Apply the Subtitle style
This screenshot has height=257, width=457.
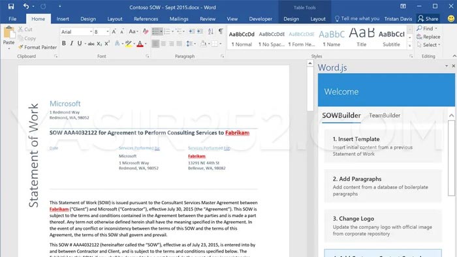tap(391, 37)
